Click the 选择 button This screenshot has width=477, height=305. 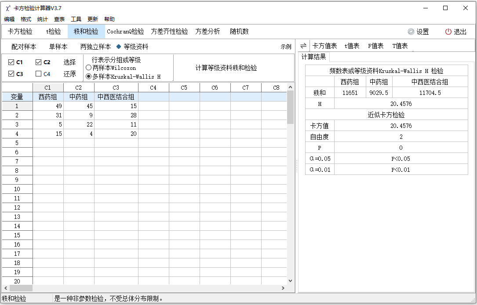pyautogui.click(x=69, y=62)
